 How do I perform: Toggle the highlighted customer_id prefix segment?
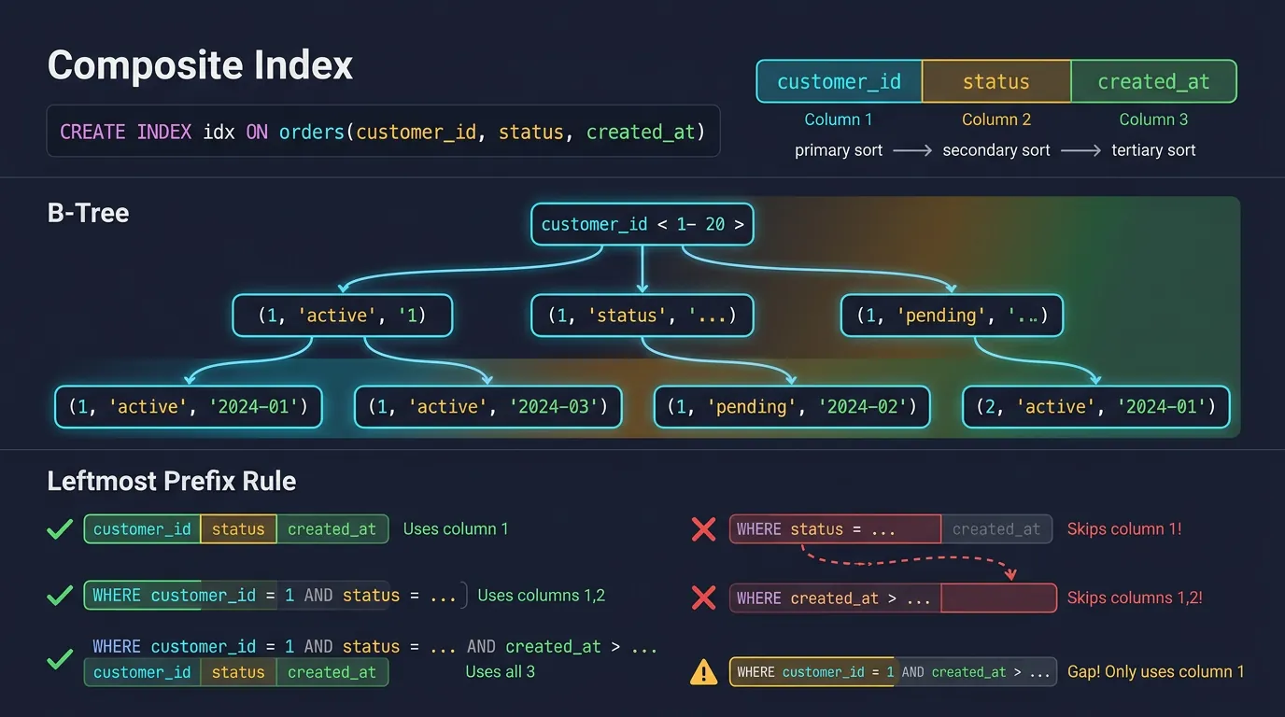tap(141, 528)
